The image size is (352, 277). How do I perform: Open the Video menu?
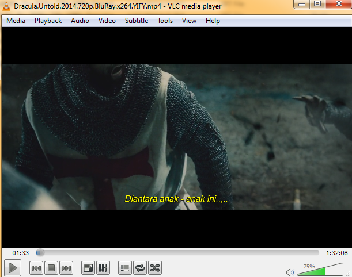107,21
